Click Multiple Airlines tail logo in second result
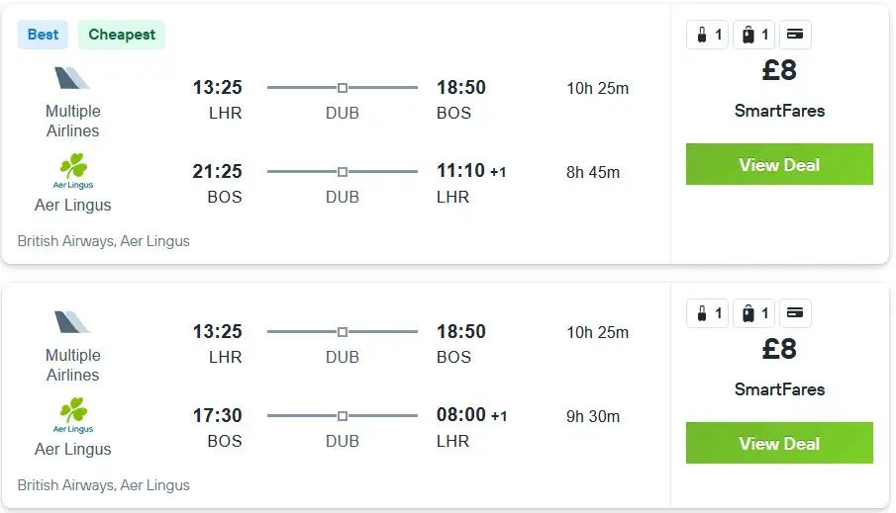Screen dimensions: 896x513 (72, 322)
